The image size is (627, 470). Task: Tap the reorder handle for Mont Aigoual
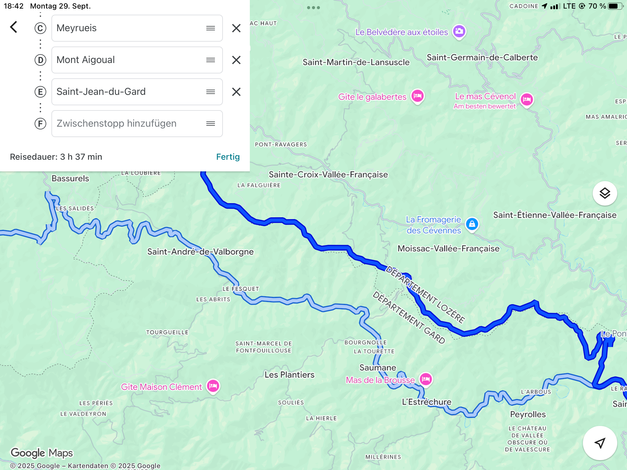(211, 60)
